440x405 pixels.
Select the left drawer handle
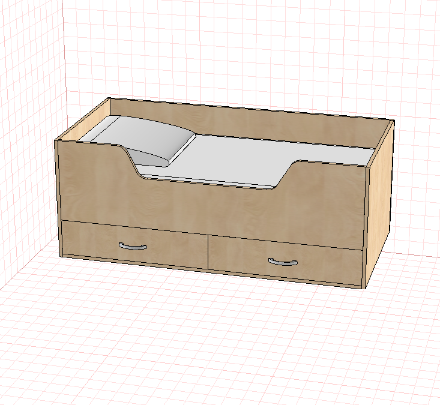click(133, 246)
